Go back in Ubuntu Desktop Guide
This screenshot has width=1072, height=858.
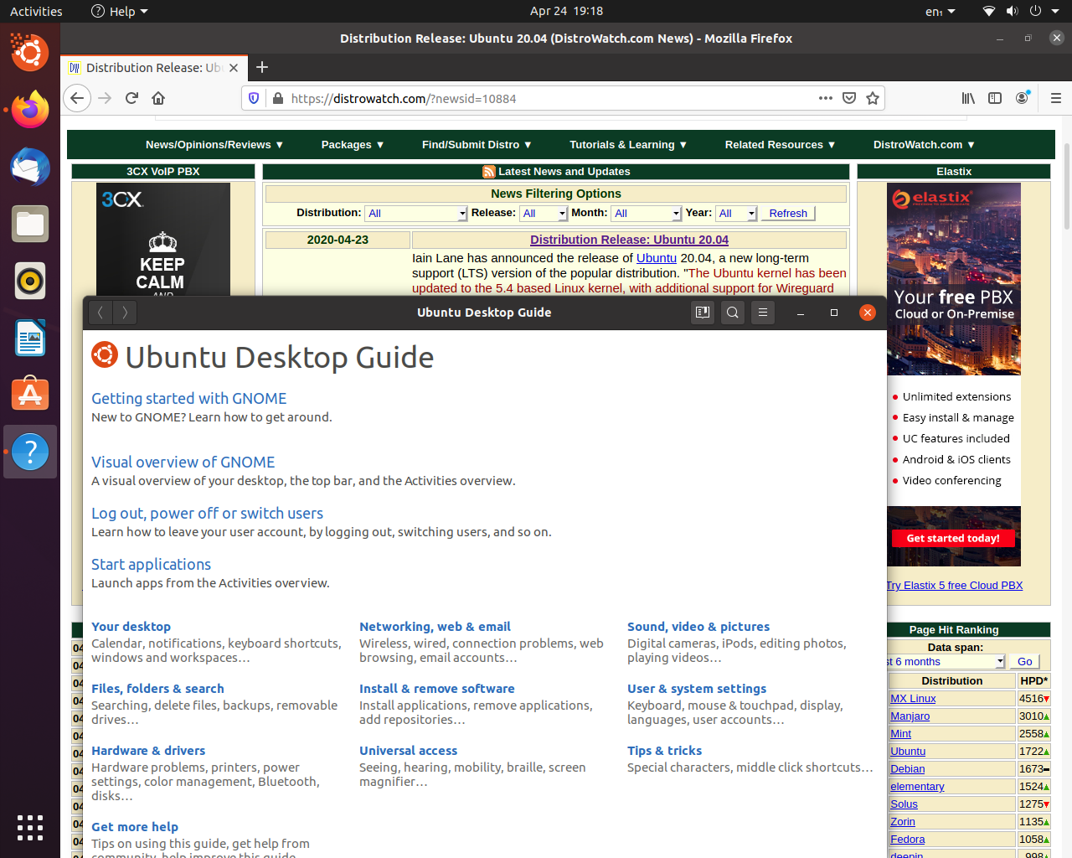pos(100,313)
